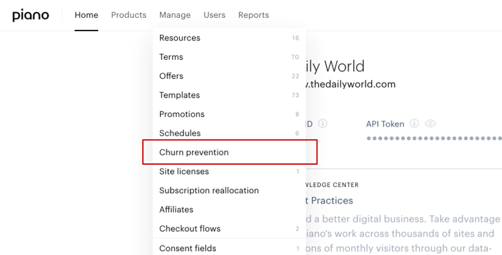This screenshot has width=502, height=255.
Task: Open Checkout flows menu item
Action: pyautogui.click(x=229, y=228)
